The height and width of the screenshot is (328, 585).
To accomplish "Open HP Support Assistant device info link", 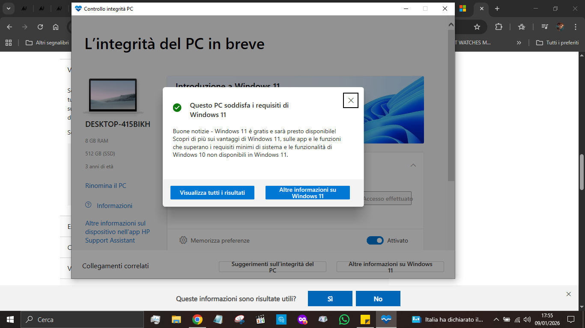I will coord(117,232).
